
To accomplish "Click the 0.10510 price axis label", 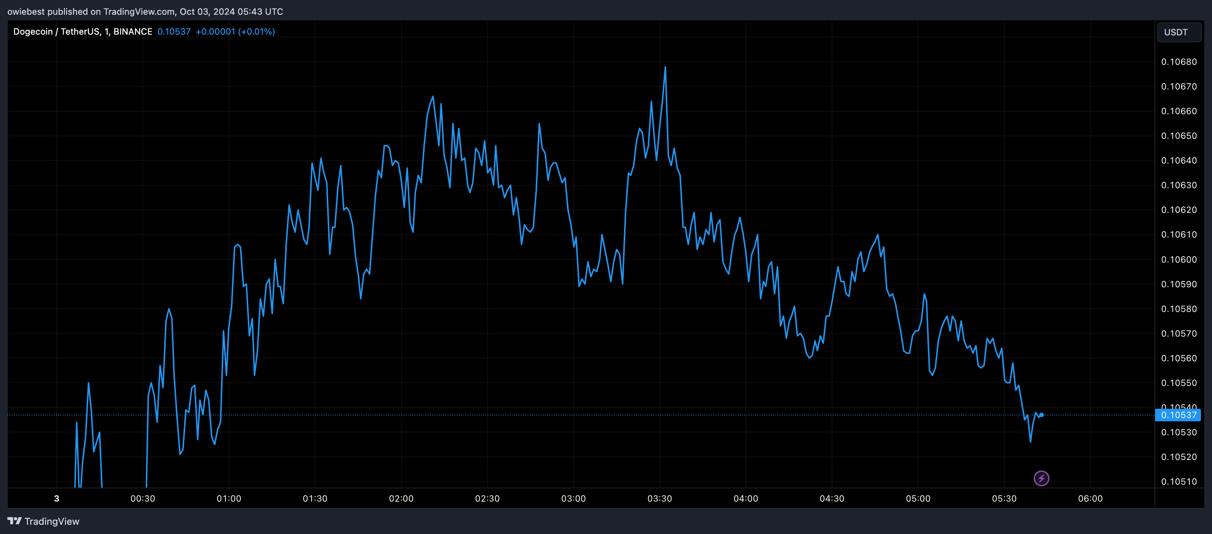I will pyautogui.click(x=1178, y=481).
